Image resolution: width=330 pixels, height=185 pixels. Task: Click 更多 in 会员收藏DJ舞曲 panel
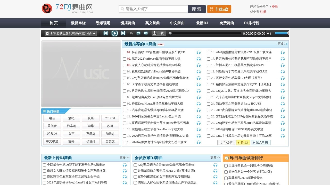click(x=215, y=158)
